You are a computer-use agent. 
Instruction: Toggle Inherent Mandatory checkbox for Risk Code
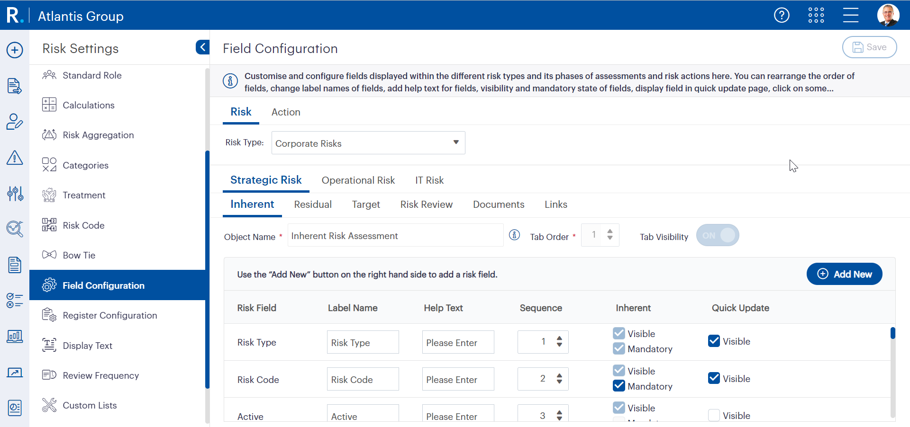tap(619, 385)
